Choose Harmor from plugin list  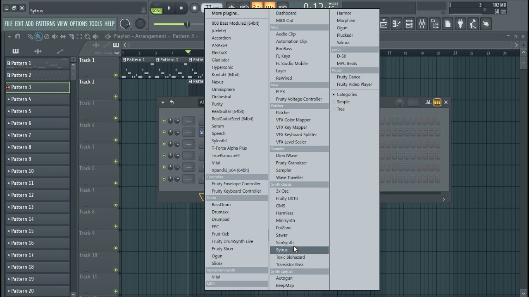[344, 13]
